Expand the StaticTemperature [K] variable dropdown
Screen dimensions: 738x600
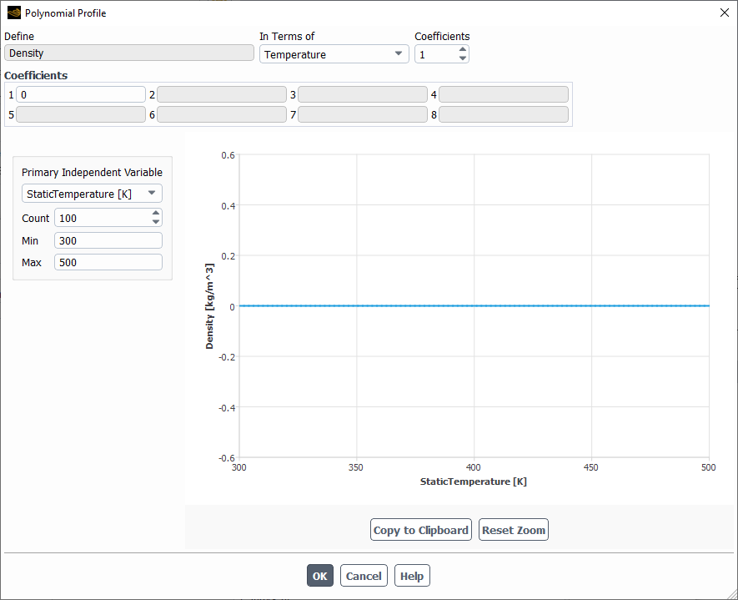tap(92, 194)
